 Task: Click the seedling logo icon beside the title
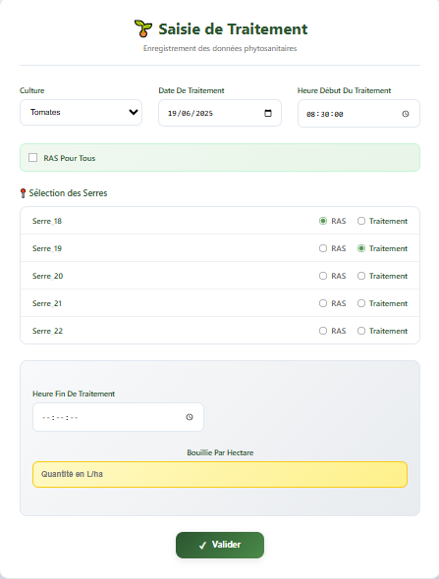[x=143, y=28]
